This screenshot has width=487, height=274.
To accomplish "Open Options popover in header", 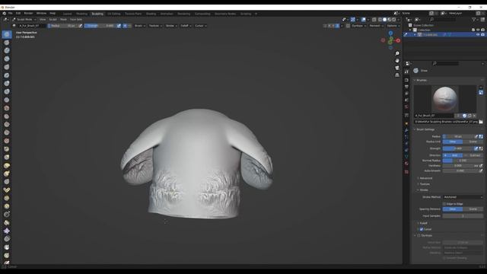I will coord(393,26).
